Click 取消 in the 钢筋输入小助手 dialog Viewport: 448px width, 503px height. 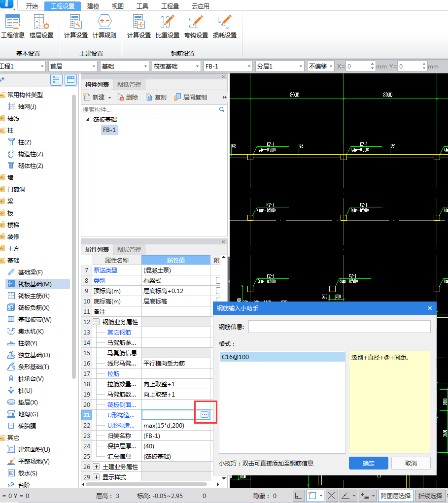click(x=411, y=463)
